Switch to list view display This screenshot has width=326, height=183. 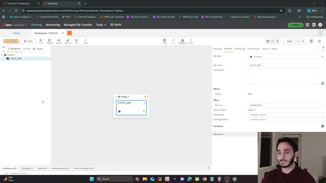(319, 41)
